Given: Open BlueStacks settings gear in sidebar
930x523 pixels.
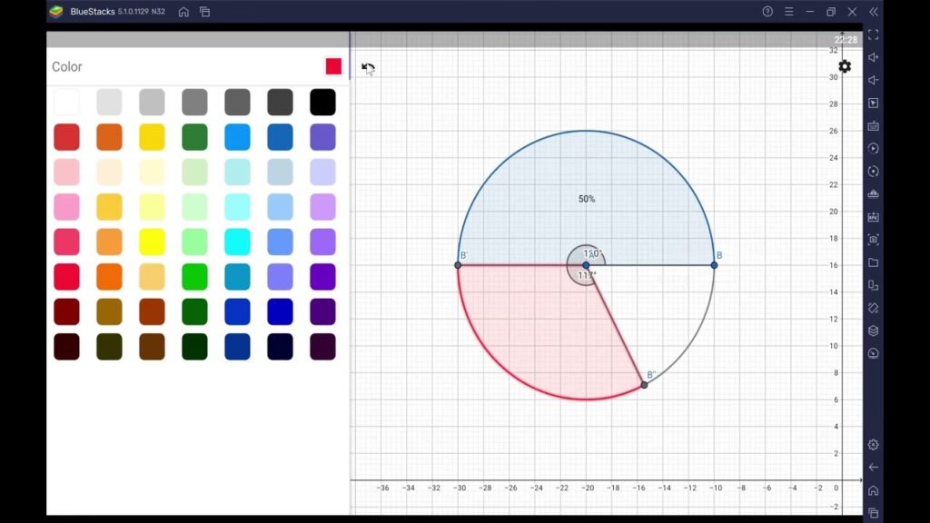Looking at the screenshot, I should click(873, 444).
